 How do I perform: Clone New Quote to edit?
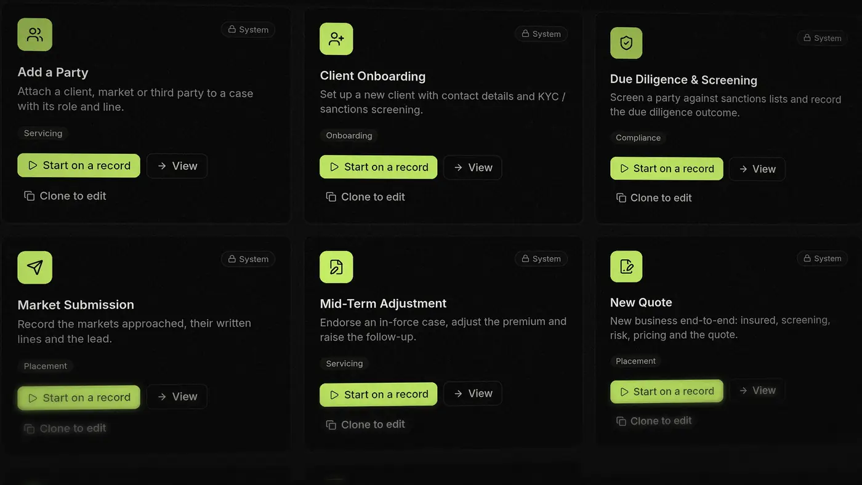pyautogui.click(x=654, y=421)
